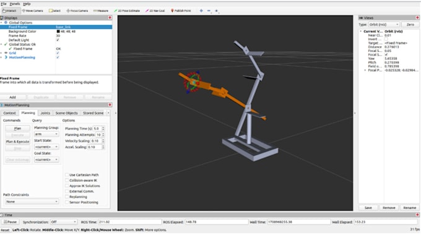
Task: Select the Move Camera tool
Action: 32,11
